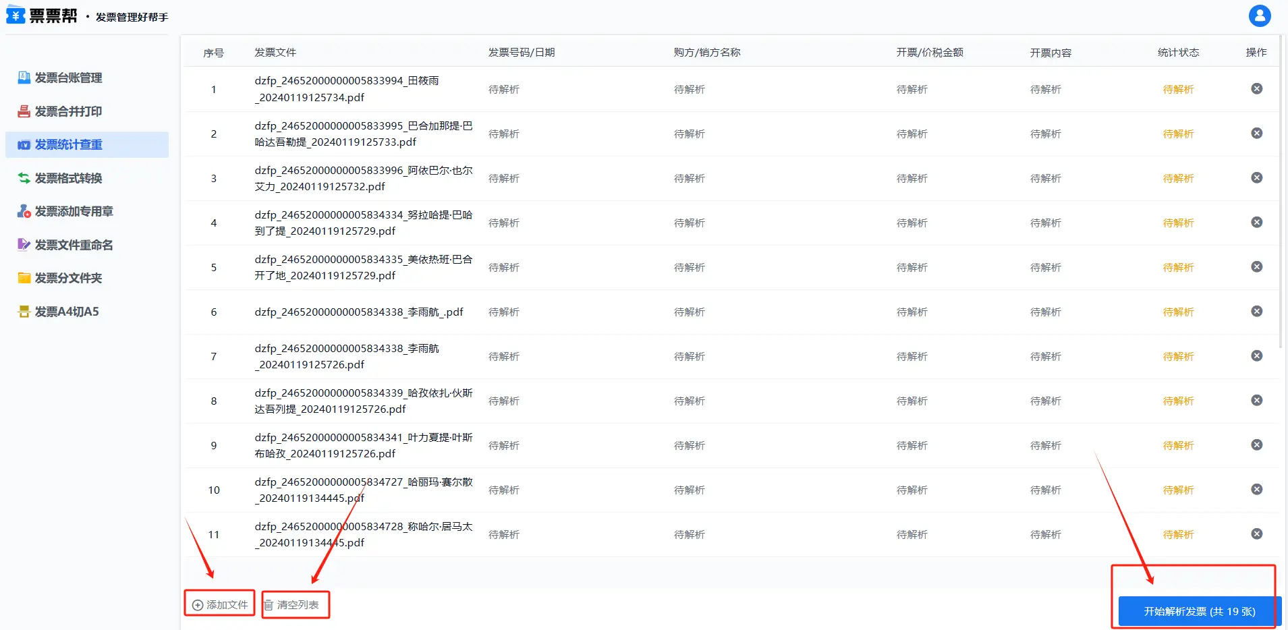This screenshot has width=1288, height=630.
Task: Click 添加文件 button to add invoices
Action: (x=220, y=604)
